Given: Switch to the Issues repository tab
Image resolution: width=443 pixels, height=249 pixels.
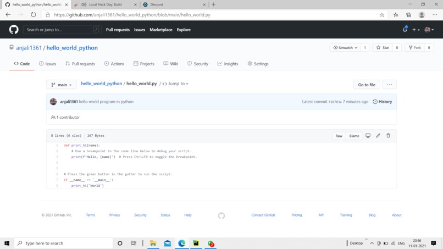Looking at the screenshot, I should click(47, 64).
